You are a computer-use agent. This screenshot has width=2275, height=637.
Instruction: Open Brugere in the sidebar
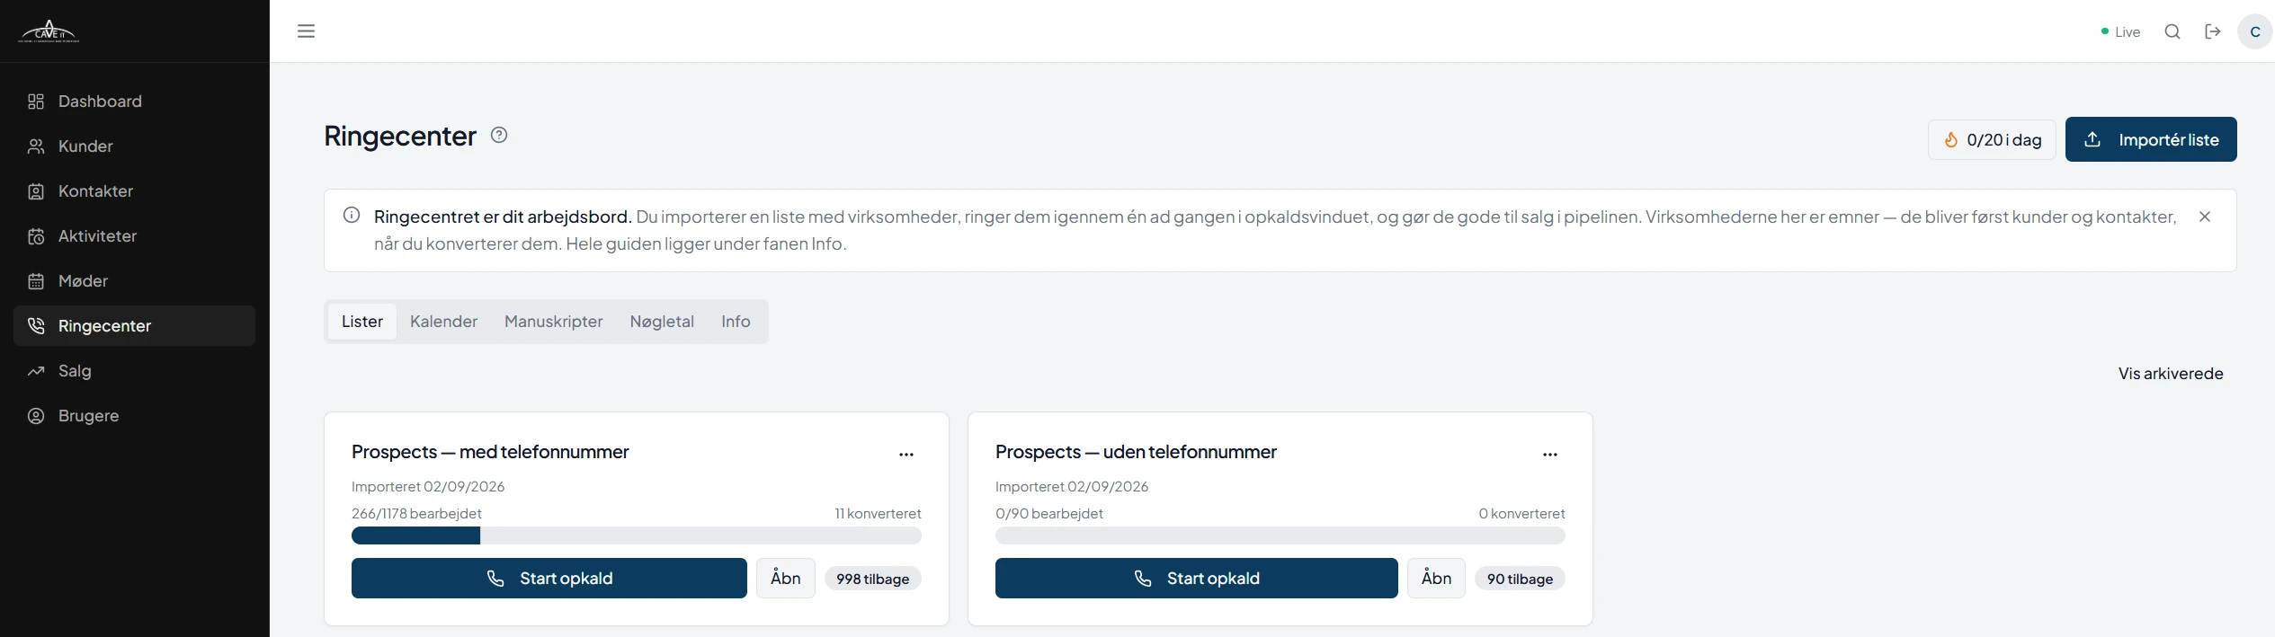[x=135, y=416]
